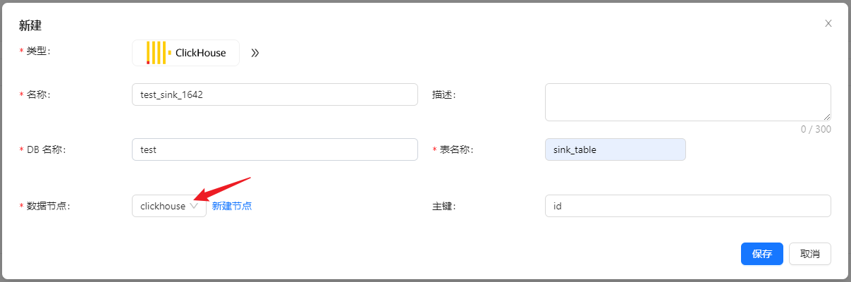This screenshot has width=851, height=282.
Task: Open the 数据节点 clickhouse dropdown
Action: [169, 206]
